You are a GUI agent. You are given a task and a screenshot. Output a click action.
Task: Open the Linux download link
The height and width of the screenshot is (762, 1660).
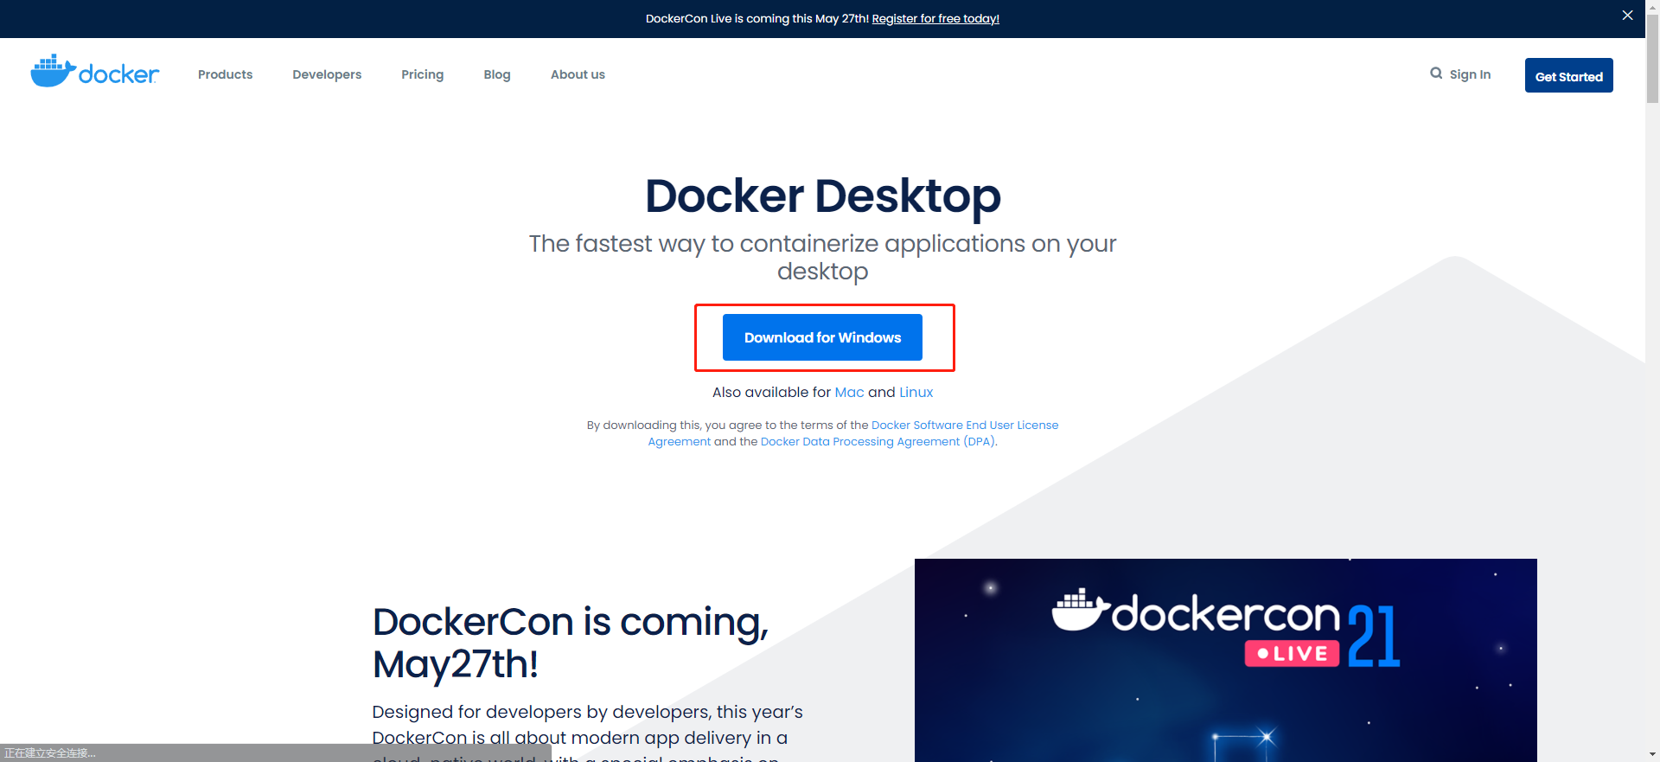pos(916,392)
